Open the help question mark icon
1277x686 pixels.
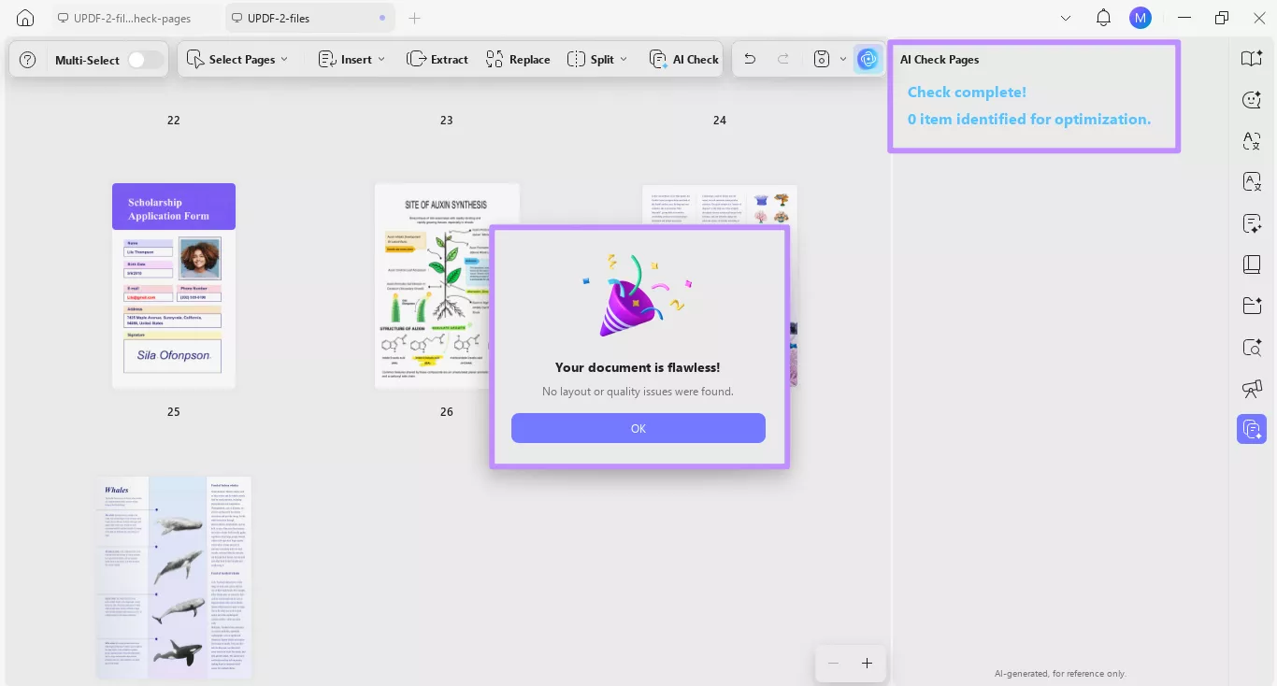[x=28, y=60]
